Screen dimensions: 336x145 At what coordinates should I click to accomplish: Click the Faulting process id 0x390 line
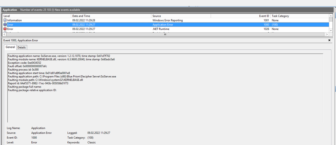(x=23, y=70)
